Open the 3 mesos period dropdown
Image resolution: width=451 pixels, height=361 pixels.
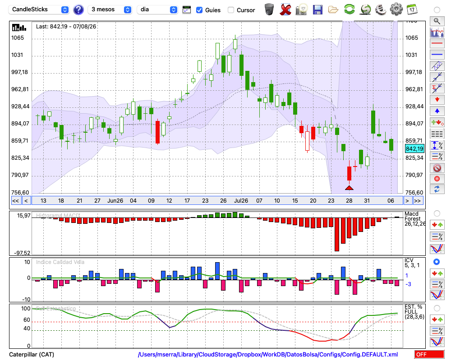tap(110, 9)
